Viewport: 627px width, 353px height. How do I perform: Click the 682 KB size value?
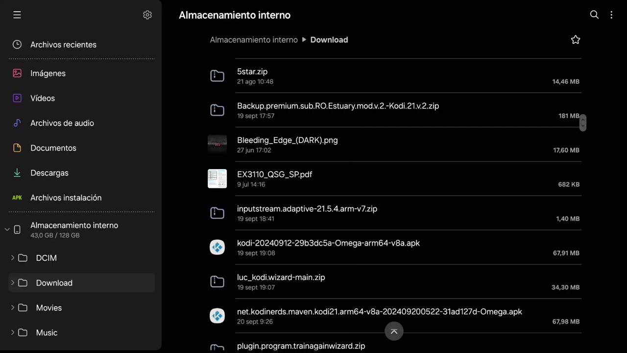coord(569,184)
